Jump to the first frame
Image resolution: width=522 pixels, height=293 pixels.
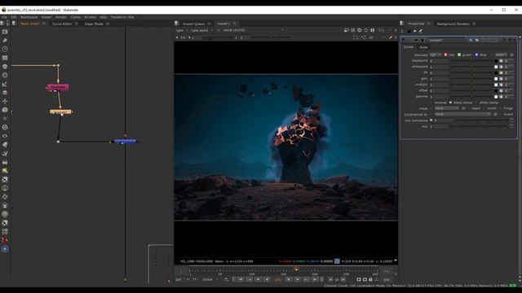(241, 280)
